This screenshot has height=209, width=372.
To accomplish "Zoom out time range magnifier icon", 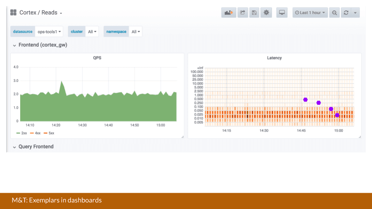I will pyautogui.click(x=334, y=12).
